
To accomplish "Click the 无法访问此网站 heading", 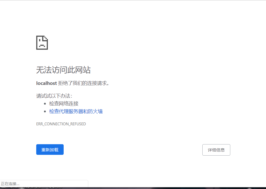I will pos(64,70).
